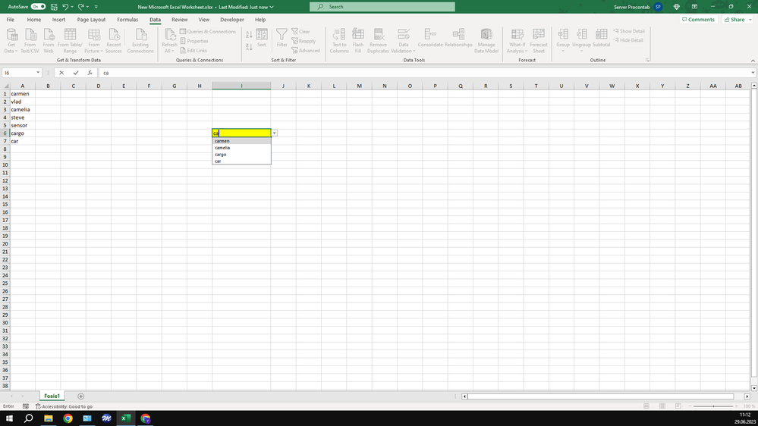Open the File tab
This screenshot has height=426, width=758.
10,20
